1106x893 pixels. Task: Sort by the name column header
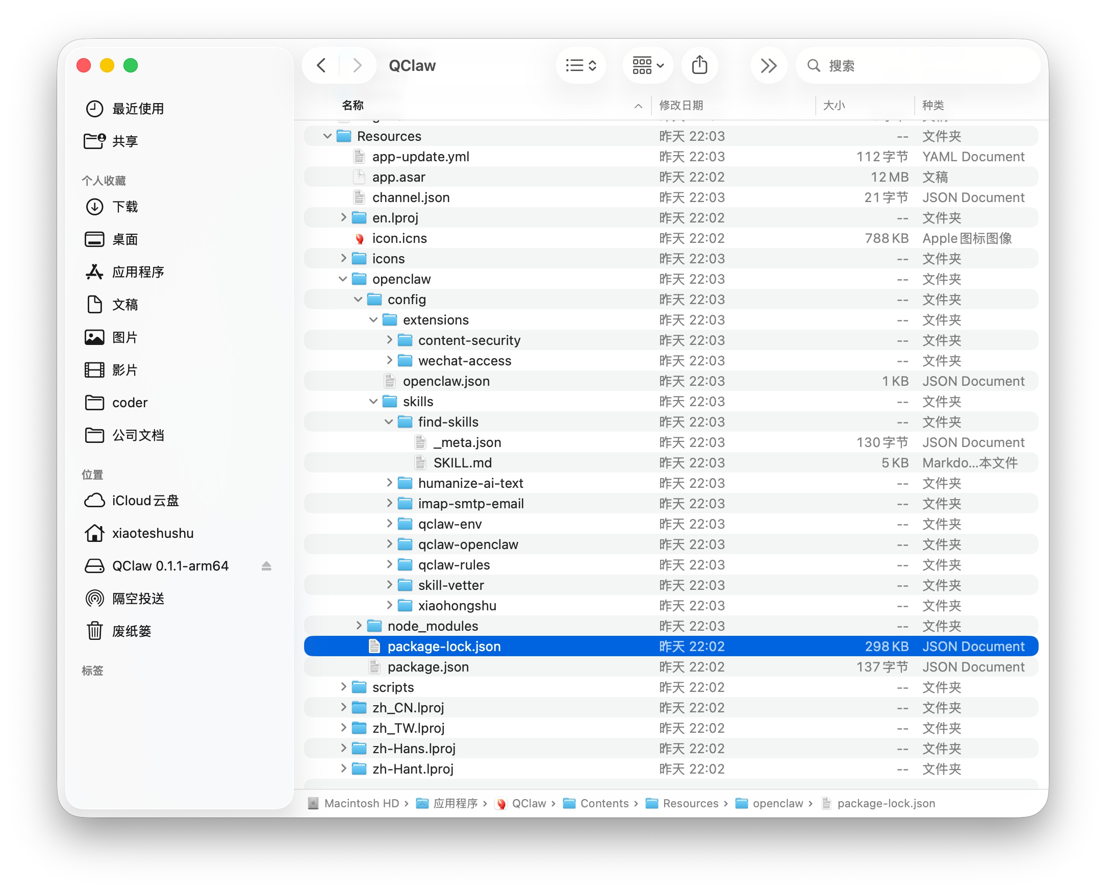(353, 106)
